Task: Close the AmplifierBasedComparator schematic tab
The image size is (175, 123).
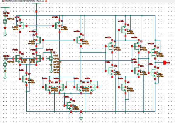Action: pyautogui.click(x=46, y=1)
